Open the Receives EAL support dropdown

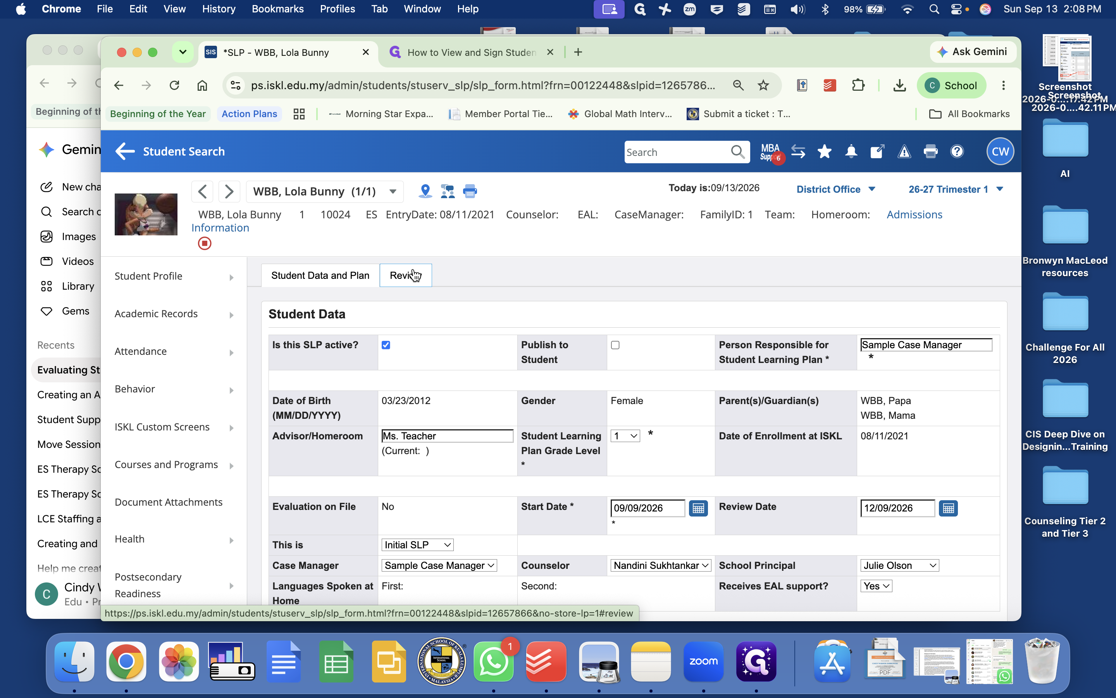point(876,586)
